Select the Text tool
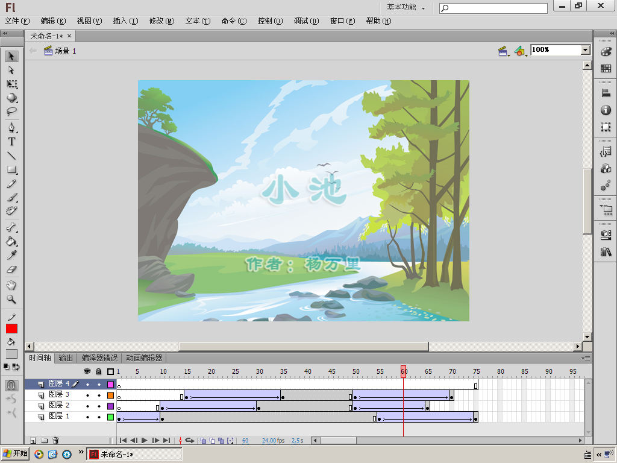Image resolution: width=617 pixels, height=463 pixels. pyautogui.click(x=11, y=142)
